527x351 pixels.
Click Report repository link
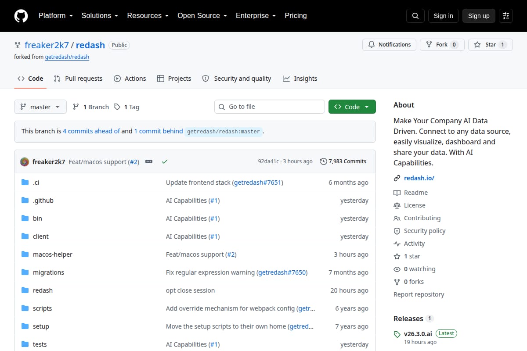[419, 294]
